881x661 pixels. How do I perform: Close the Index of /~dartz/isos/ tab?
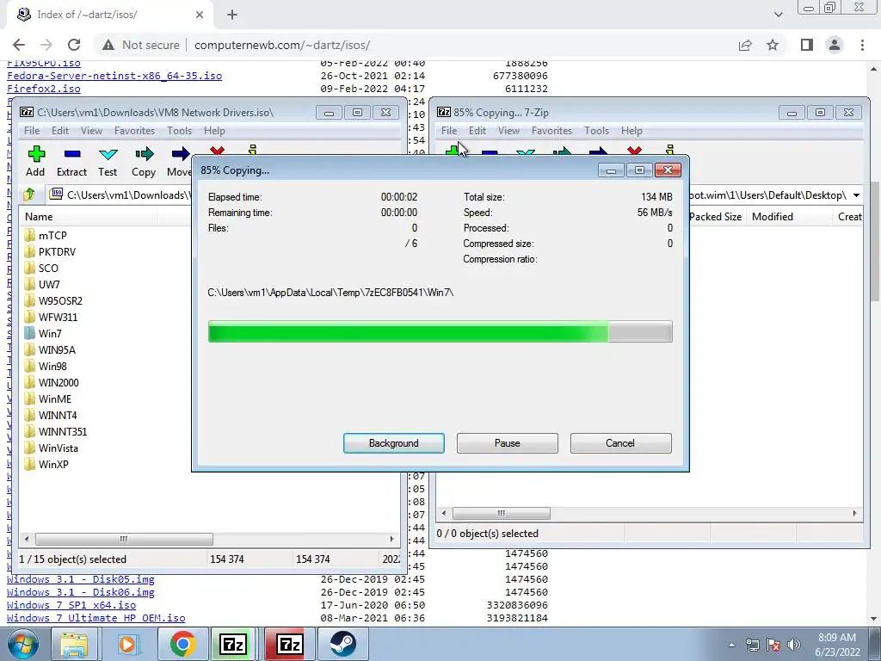coord(200,15)
